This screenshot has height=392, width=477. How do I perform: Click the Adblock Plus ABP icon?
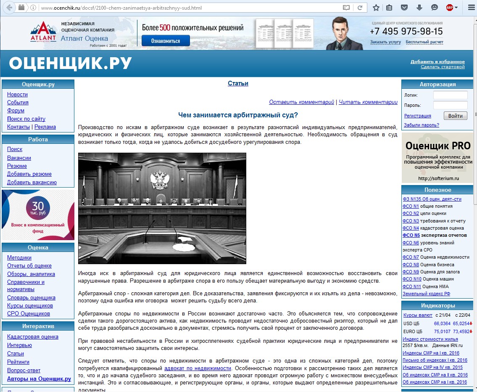450,8
